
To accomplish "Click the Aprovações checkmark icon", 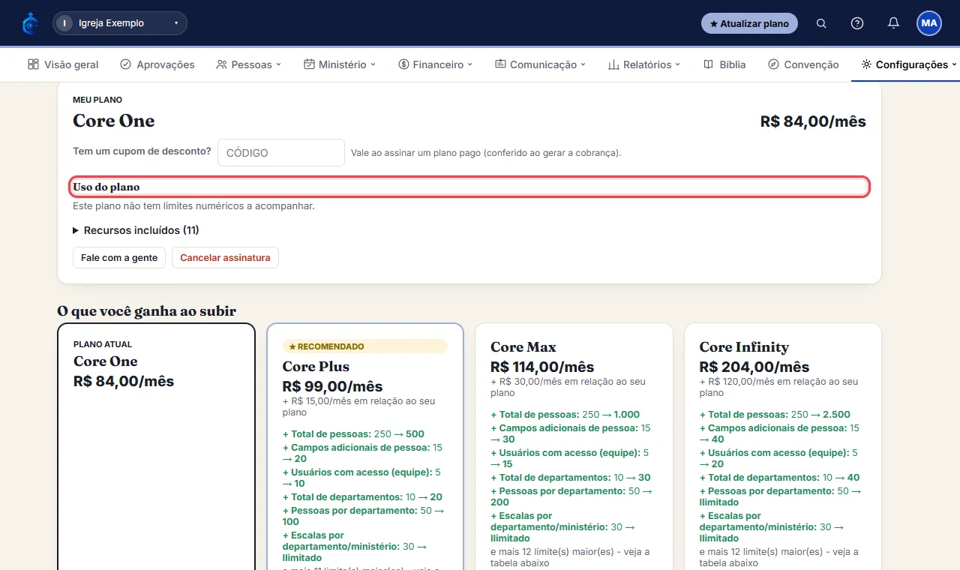I will (126, 64).
